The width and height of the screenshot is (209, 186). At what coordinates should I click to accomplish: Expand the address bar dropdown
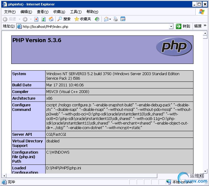171,27
